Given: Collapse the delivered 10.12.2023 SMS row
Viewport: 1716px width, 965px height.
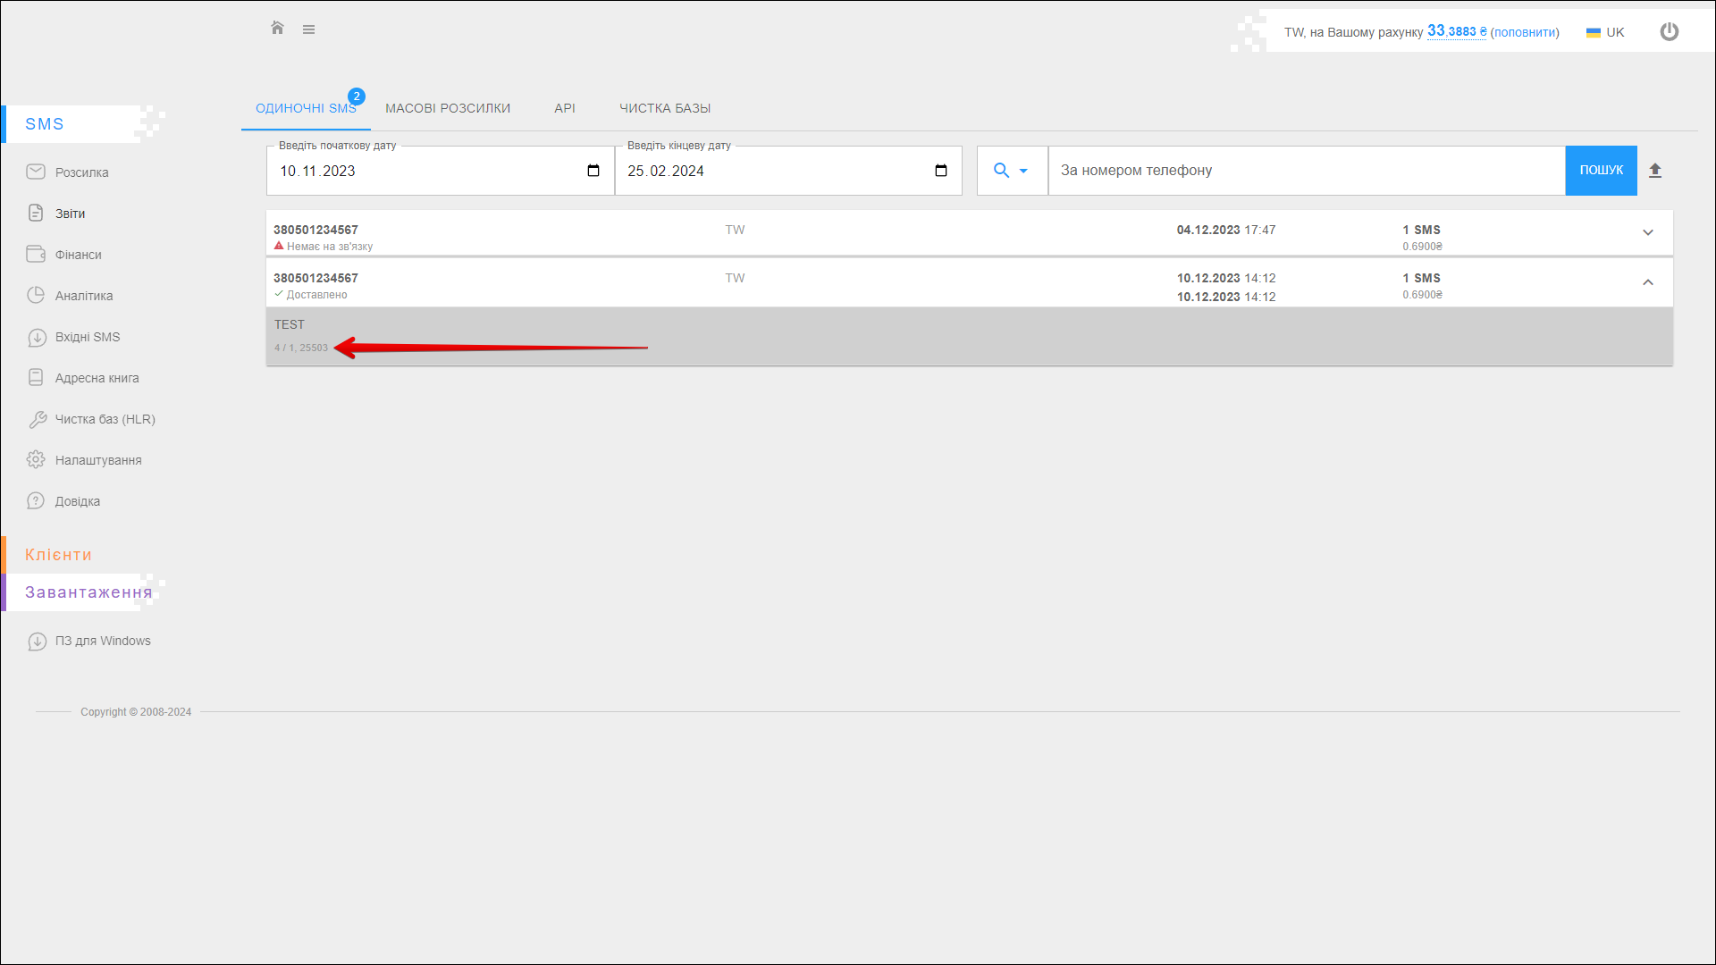Looking at the screenshot, I should pyautogui.click(x=1648, y=282).
